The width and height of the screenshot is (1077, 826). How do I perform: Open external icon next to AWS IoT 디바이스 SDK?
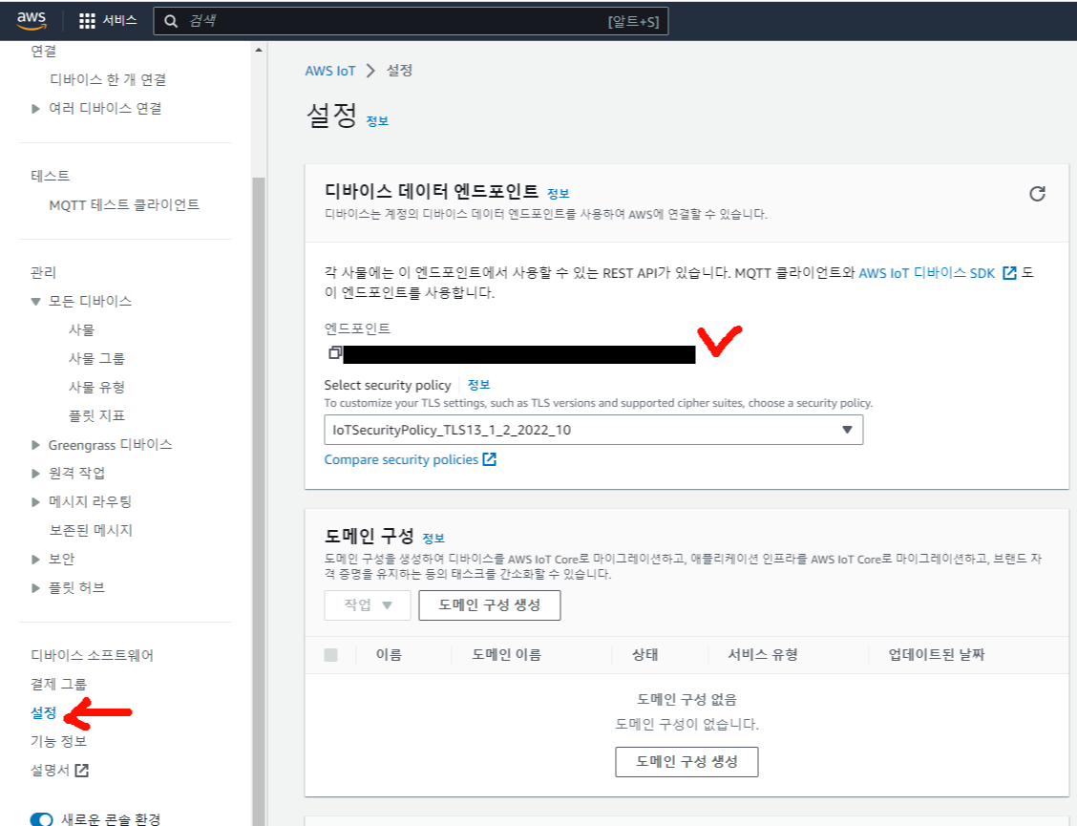pyautogui.click(x=1009, y=273)
